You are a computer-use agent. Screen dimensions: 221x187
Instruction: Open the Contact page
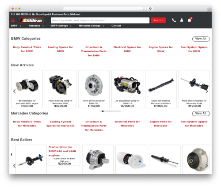116,26
